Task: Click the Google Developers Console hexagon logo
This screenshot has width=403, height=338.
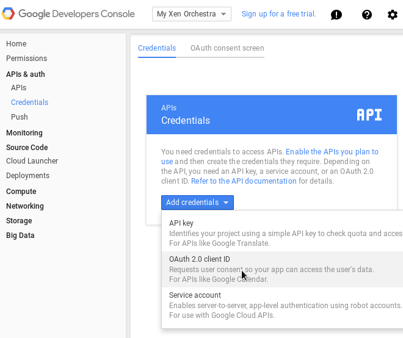Action: 8,13
